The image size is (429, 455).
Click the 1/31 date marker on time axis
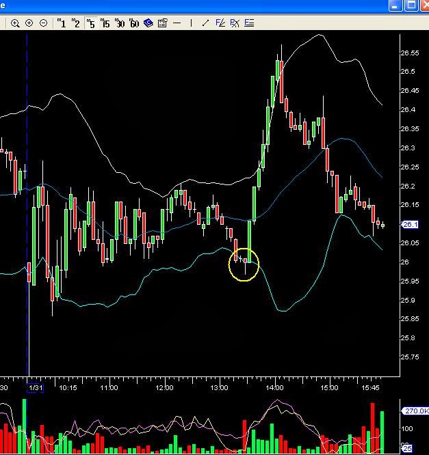click(x=36, y=387)
